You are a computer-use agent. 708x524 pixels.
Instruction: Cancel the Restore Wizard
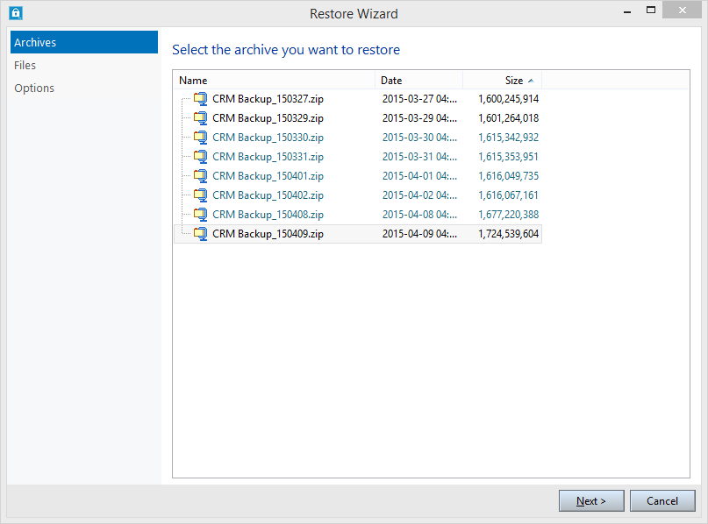[662, 501]
